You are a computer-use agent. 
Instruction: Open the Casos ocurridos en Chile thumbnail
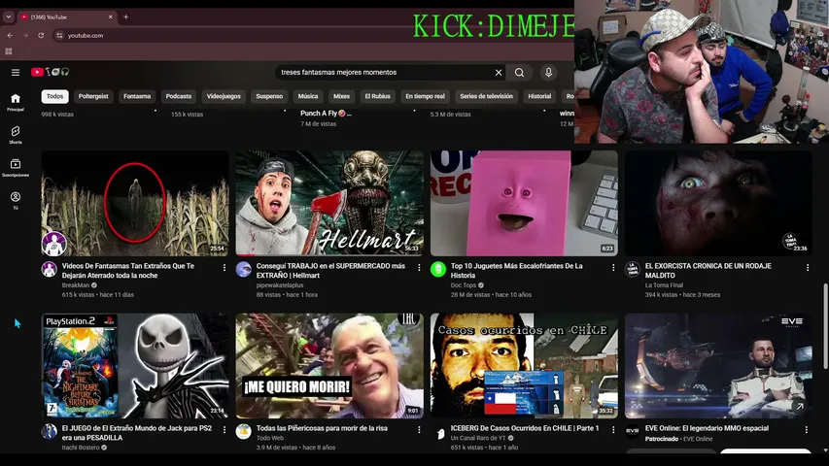524,366
